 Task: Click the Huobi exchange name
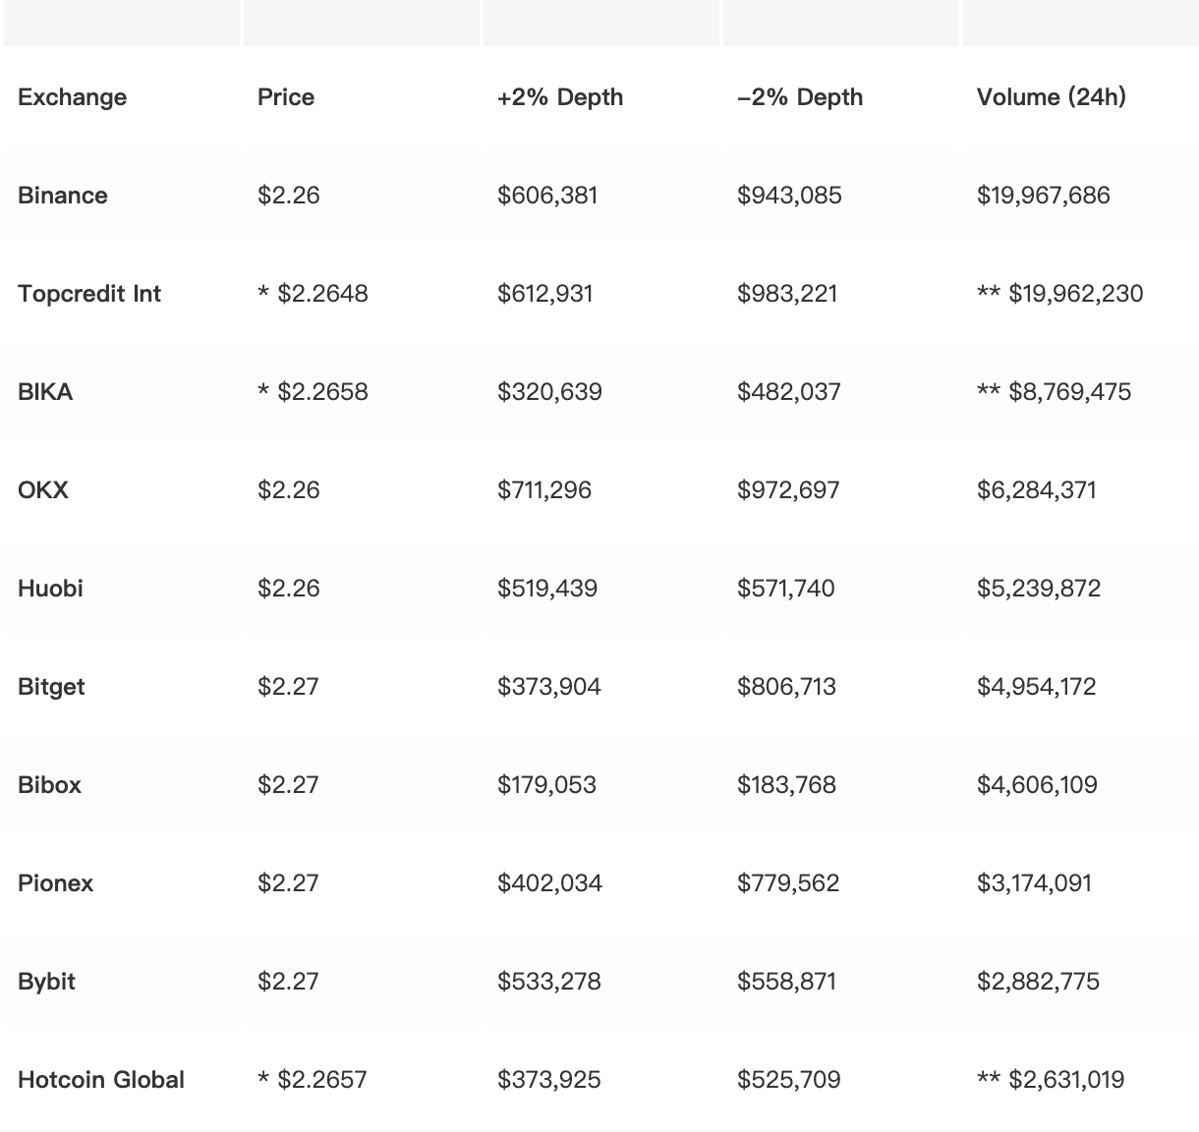(50, 589)
